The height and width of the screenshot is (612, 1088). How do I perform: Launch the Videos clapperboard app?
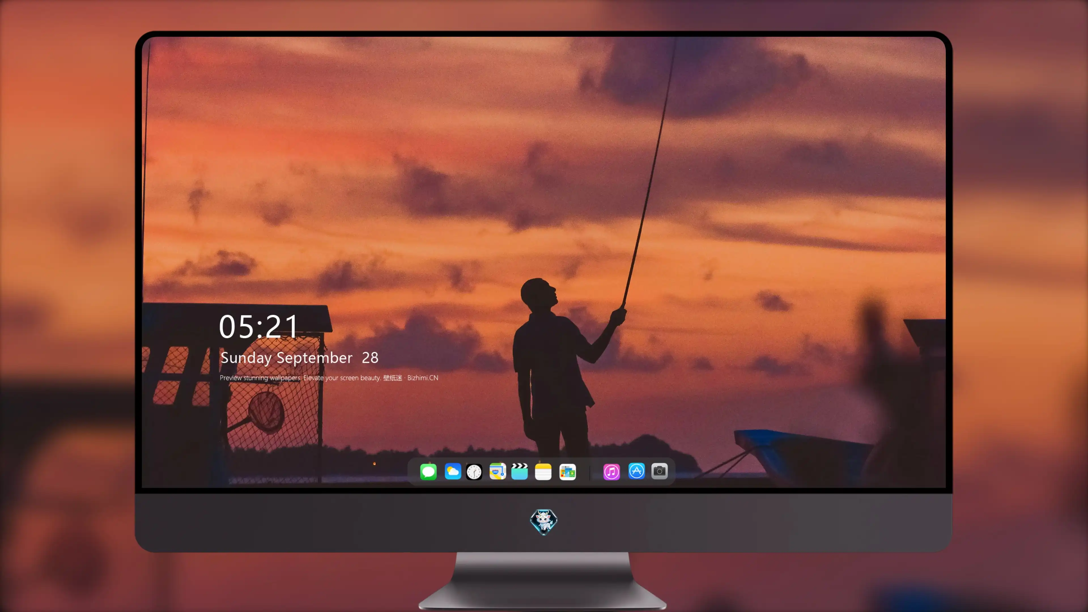520,471
